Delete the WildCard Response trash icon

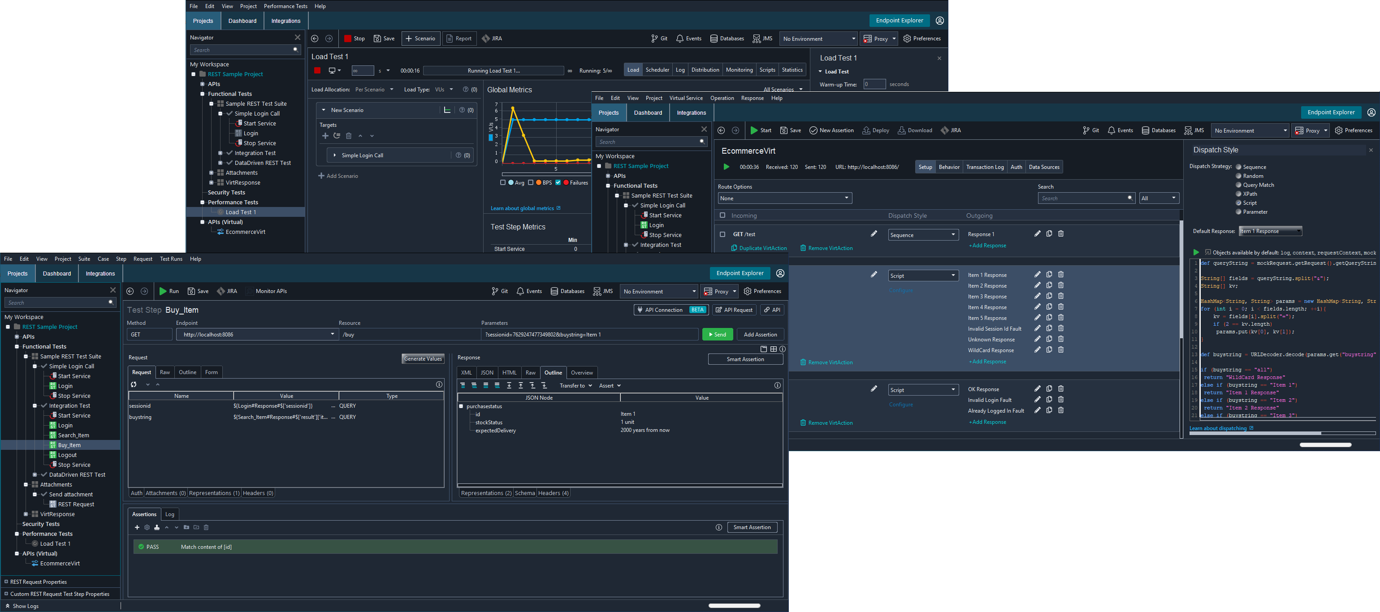click(x=1061, y=349)
